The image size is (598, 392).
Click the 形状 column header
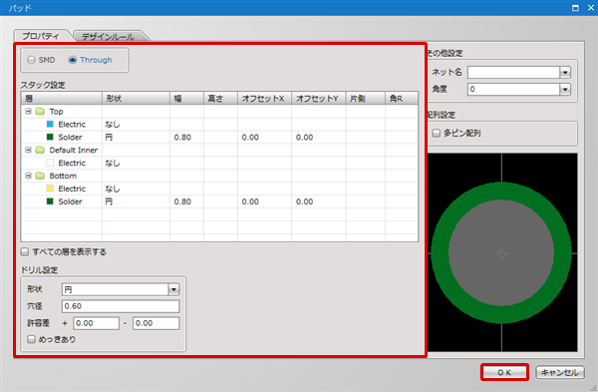coord(136,98)
